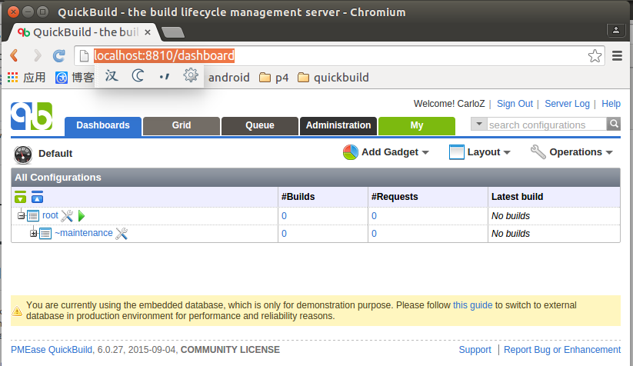Click ~maintenance's #Builds value 0
The height and width of the screenshot is (366, 633).
[x=285, y=234]
